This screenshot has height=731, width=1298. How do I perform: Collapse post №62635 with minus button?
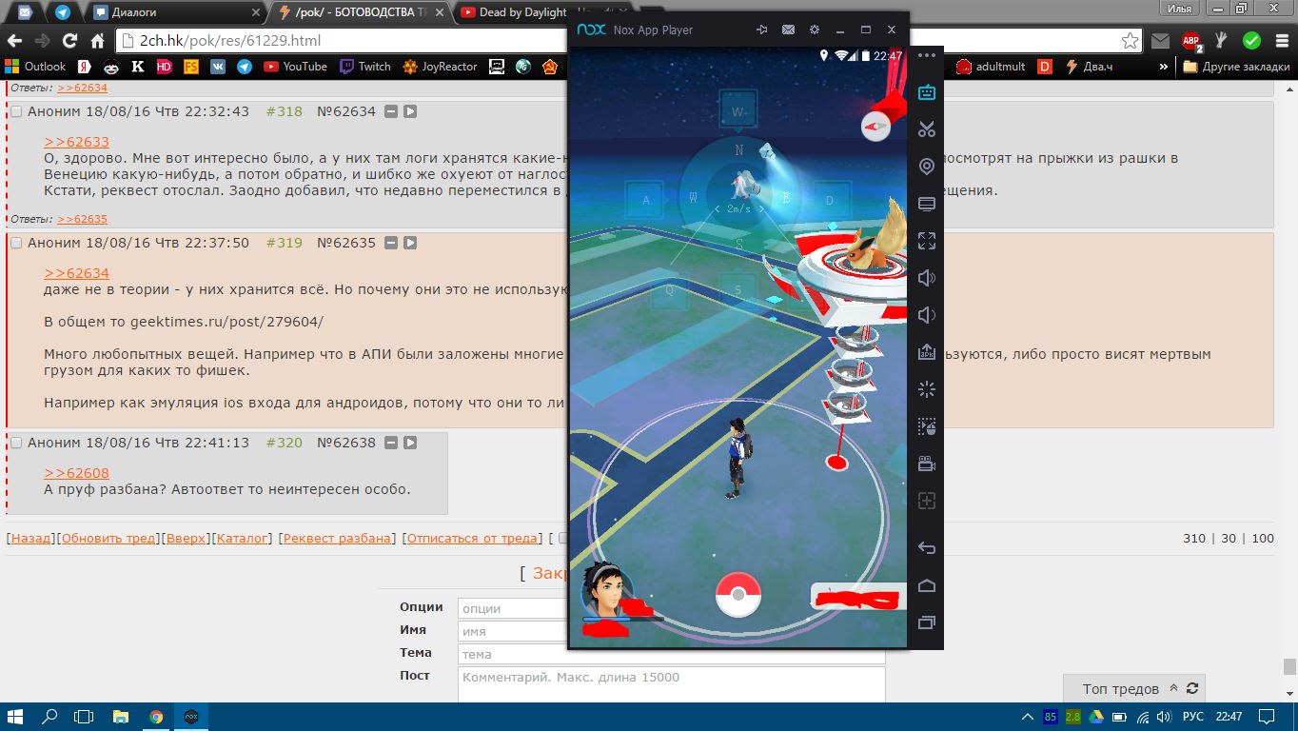(x=391, y=243)
